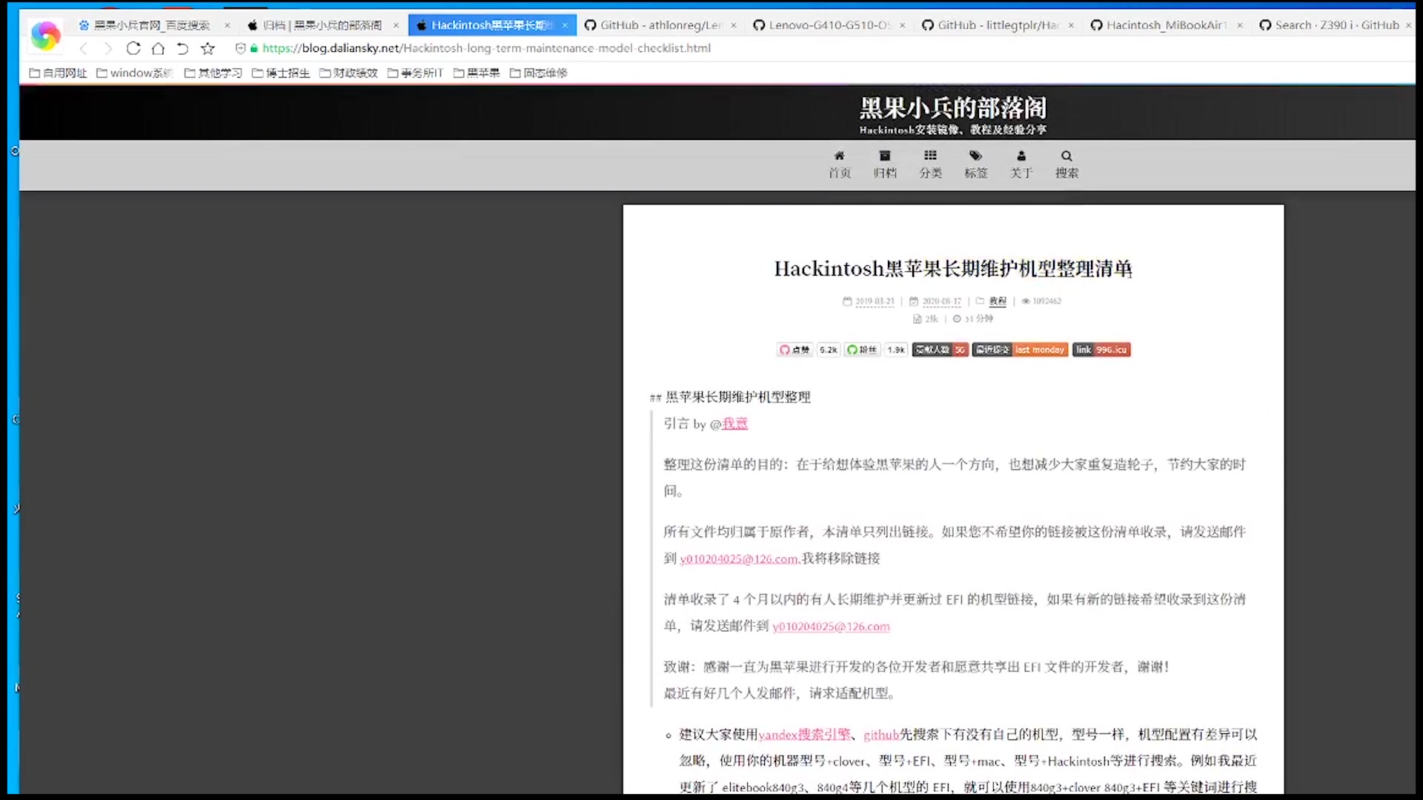This screenshot has height=800, width=1423.
Task: Open the 搜索 (search) icon in site navbar
Action: point(1067,164)
